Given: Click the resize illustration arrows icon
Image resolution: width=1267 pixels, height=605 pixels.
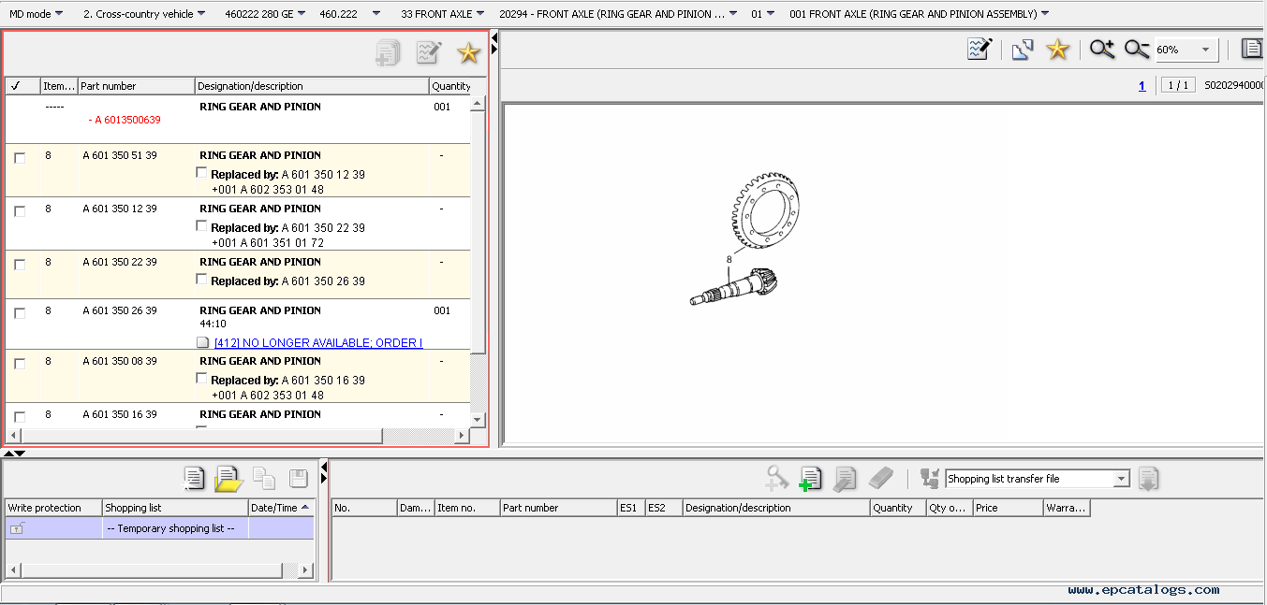Looking at the screenshot, I should (1022, 50).
